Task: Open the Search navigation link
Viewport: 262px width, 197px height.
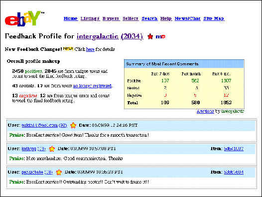Action: coord(149,18)
